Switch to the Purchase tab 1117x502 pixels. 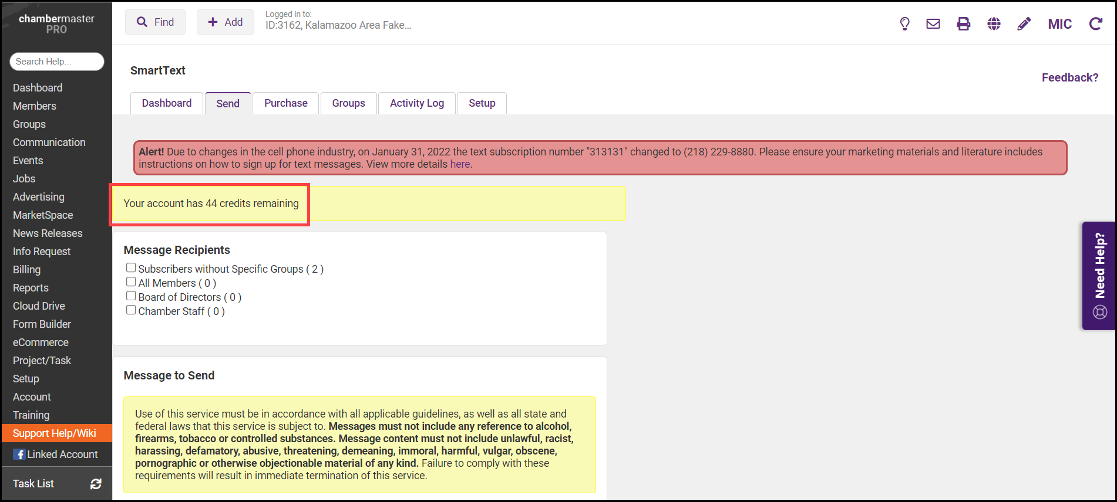coord(285,103)
